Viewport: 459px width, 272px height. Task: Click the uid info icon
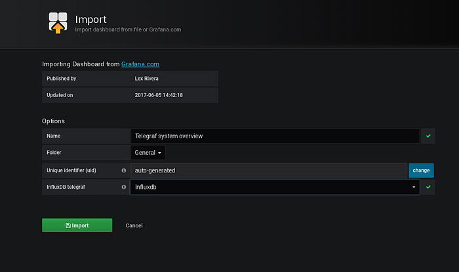(x=123, y=170)
